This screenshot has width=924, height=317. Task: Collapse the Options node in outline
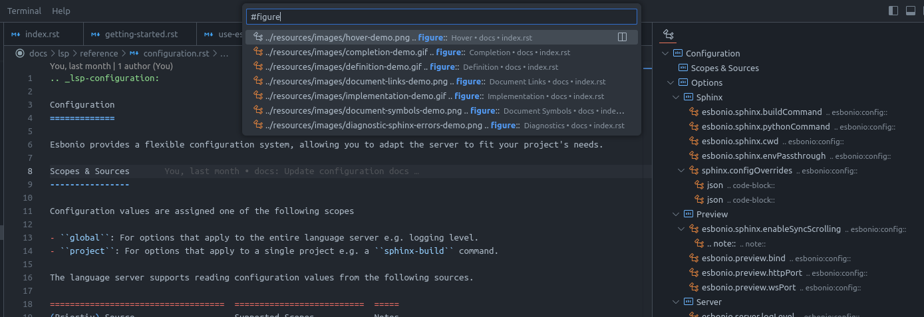(671, 82)
